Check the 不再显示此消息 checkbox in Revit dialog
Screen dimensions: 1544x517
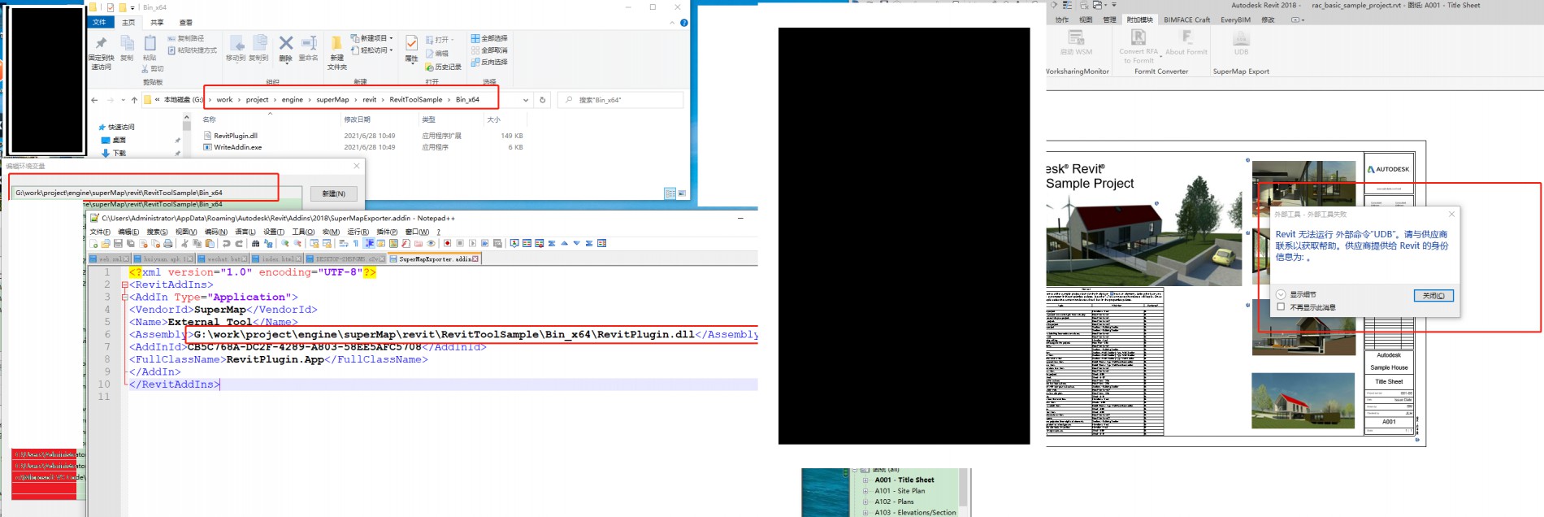point(1281,307)
